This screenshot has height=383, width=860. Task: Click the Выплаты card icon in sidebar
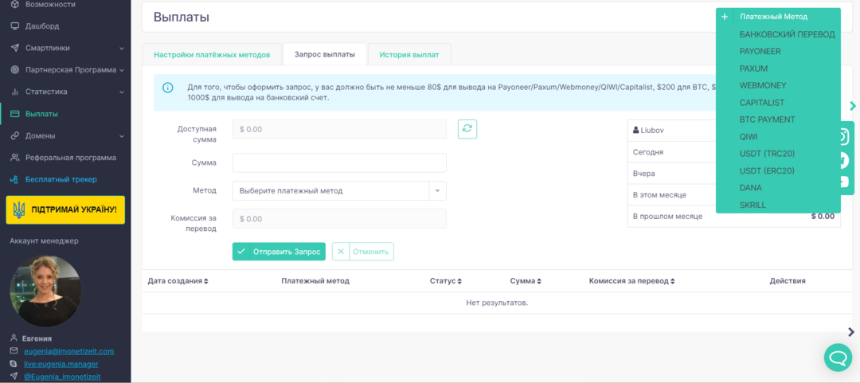click(15, 114)
